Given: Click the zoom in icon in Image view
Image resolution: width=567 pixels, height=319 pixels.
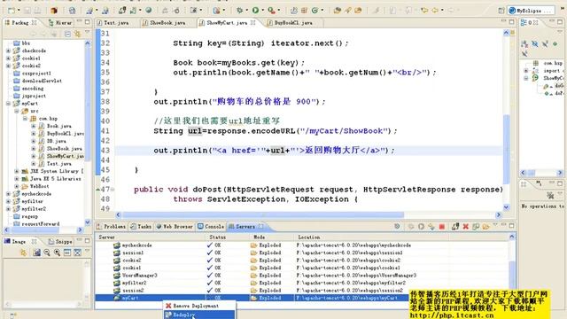Looking at the screenshot, I should [57, 253].
